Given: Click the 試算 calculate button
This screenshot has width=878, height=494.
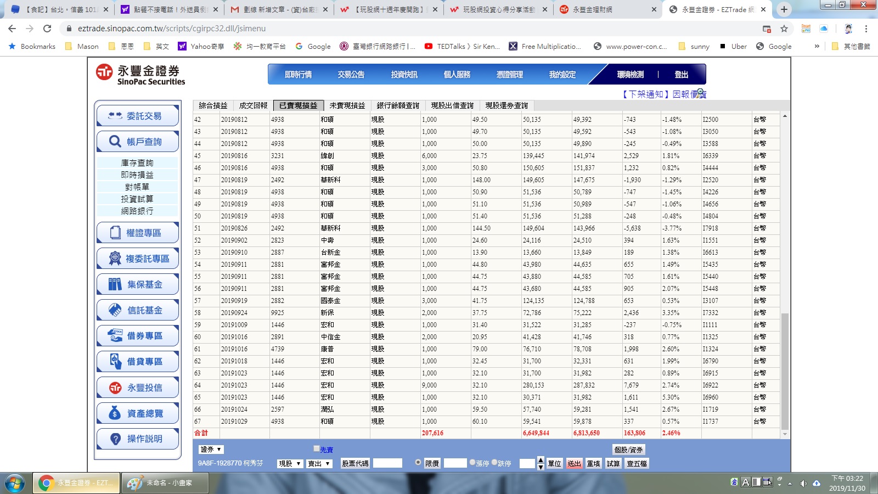Looking at the screenshot, I should pyautogui.click(x=613, y=463).
